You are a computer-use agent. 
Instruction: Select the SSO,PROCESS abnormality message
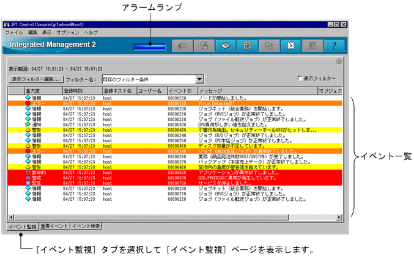(x=237, y=178)
